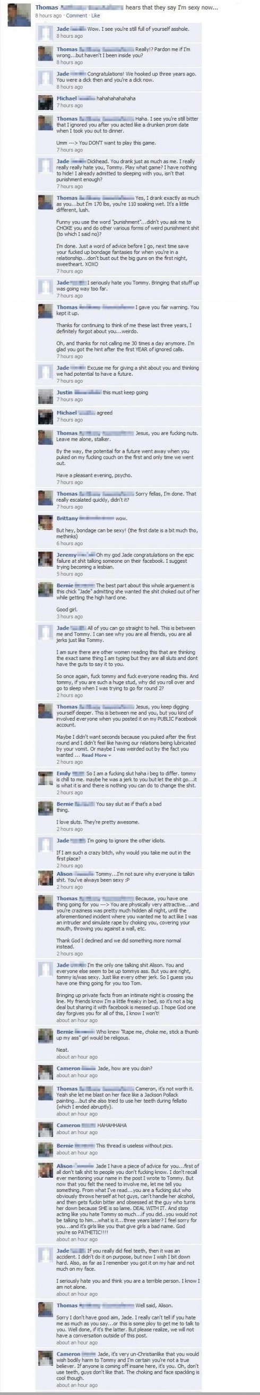Open Emily's name link

pos(64,773)
